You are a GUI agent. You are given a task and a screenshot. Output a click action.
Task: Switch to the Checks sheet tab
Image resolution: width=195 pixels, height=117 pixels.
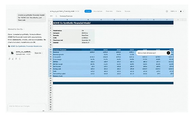tap(119, 11)
